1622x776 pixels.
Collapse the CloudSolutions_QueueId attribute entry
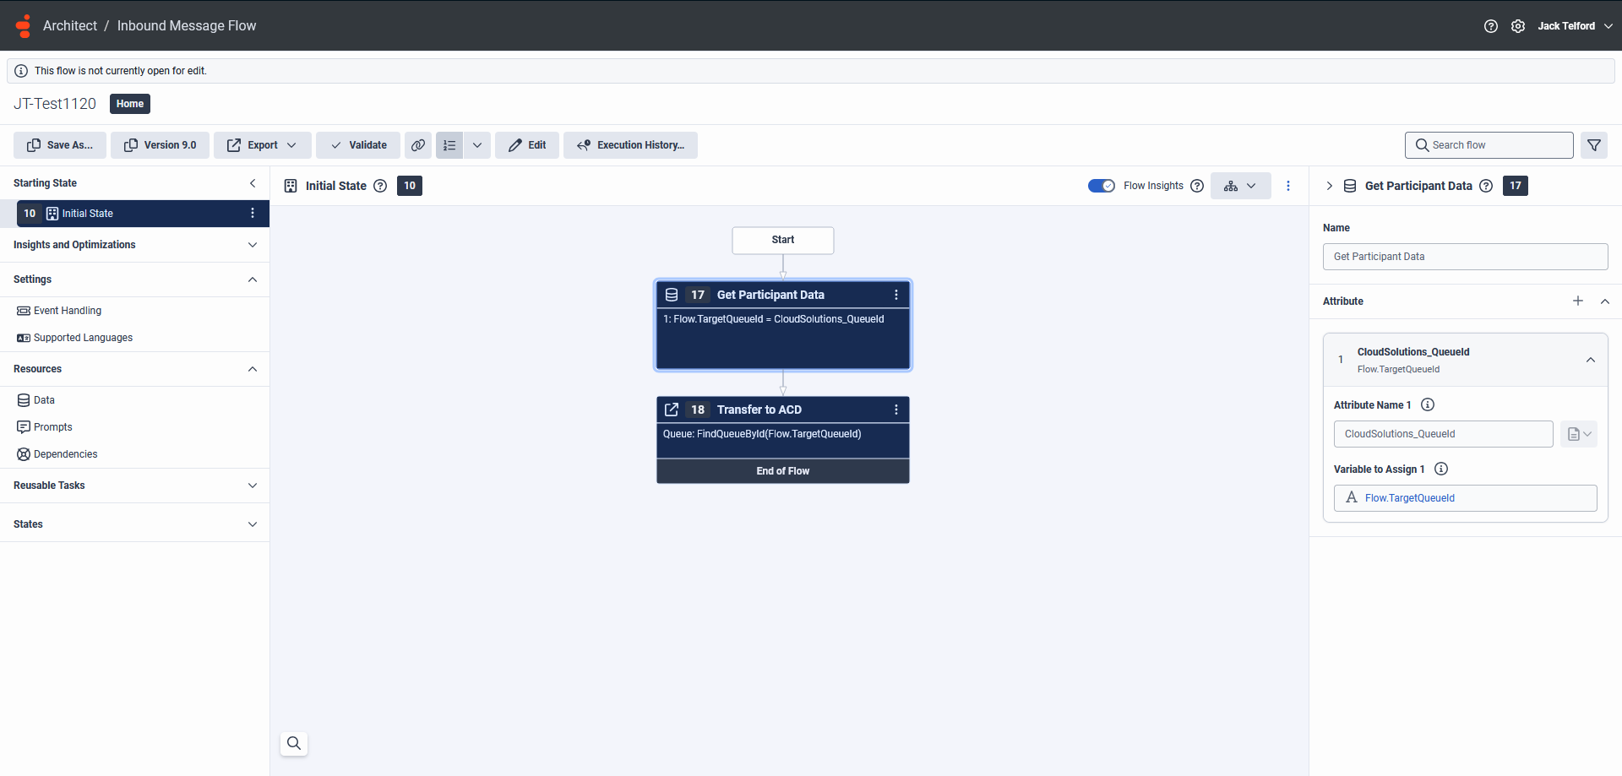click(x=1592, y=359)
